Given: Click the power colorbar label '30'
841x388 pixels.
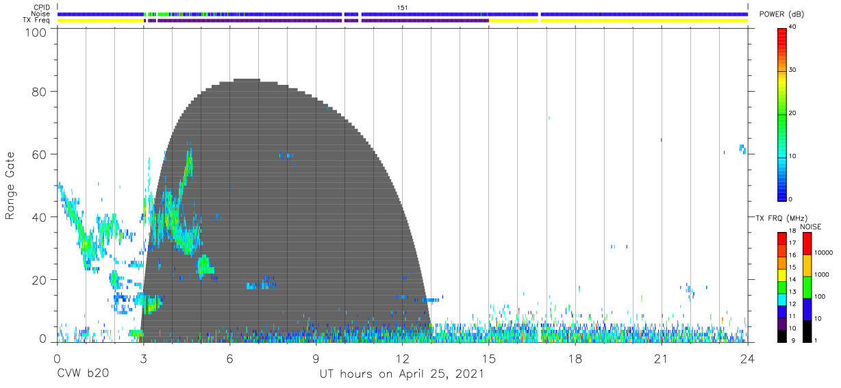Looking at the screenshot, I should point(793,70).
